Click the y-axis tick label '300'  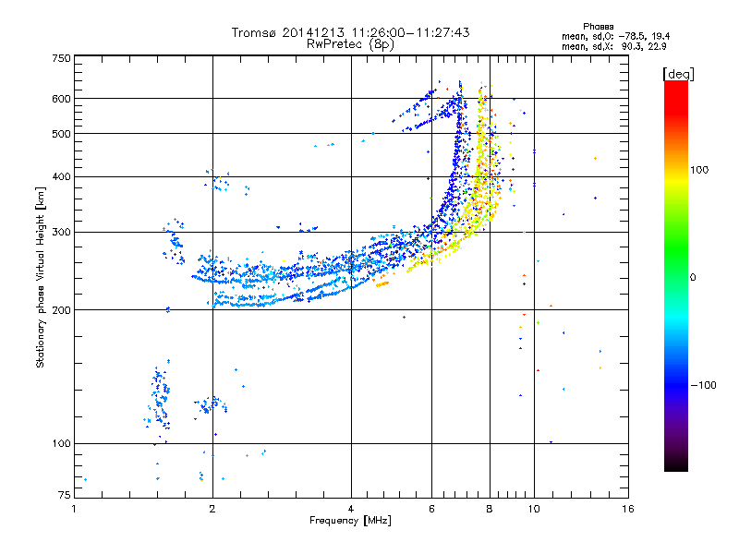pos(61,232)
